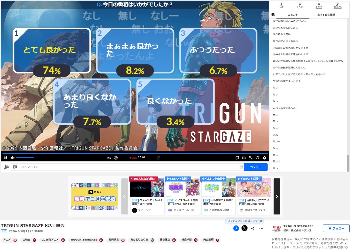Expand the next recommended shows carousel arrow

276,196
